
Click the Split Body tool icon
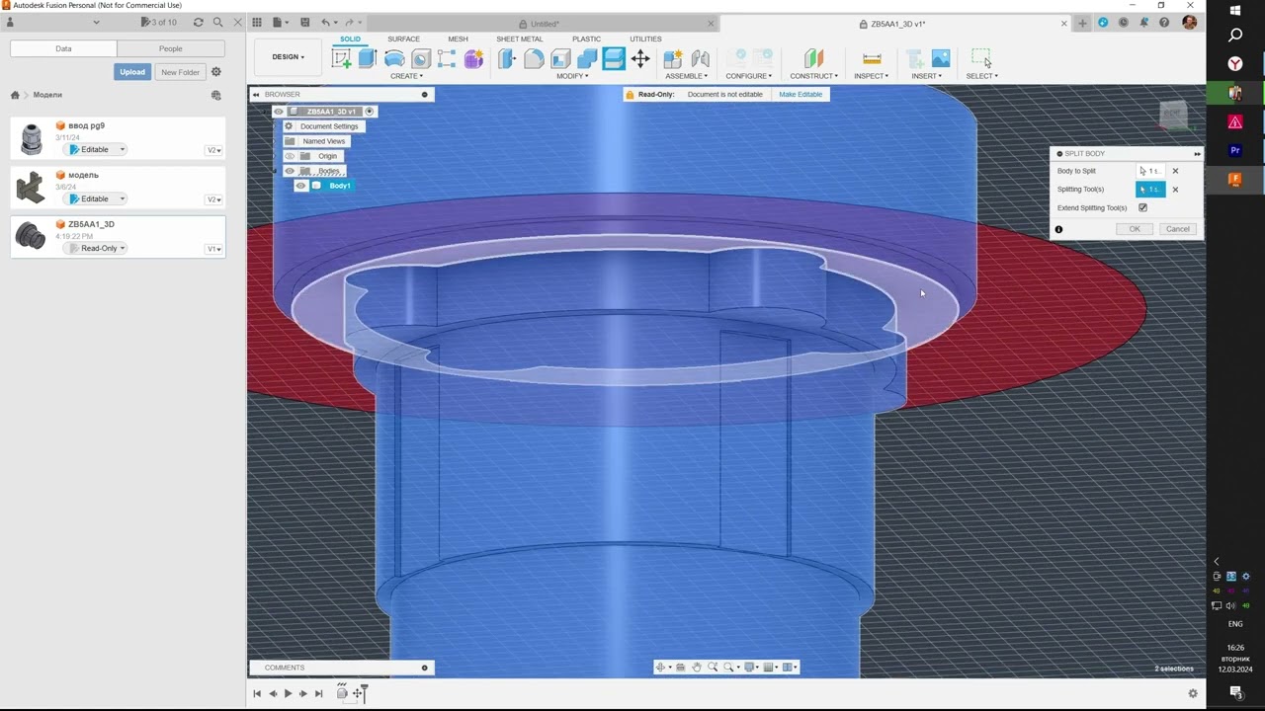tap(614, 59)
